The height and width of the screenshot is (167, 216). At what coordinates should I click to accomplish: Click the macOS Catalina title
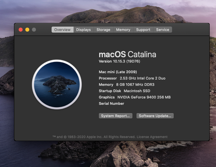point(127,54)
